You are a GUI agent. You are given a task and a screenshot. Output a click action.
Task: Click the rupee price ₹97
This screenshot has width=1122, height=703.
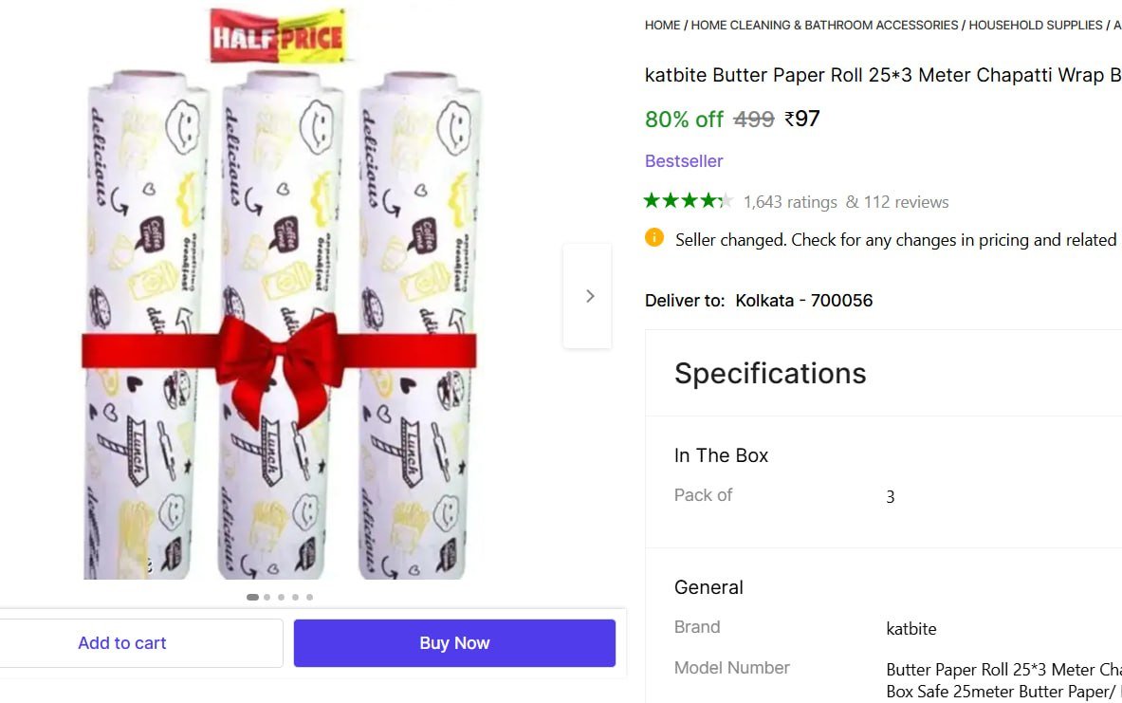coord(802,119)
